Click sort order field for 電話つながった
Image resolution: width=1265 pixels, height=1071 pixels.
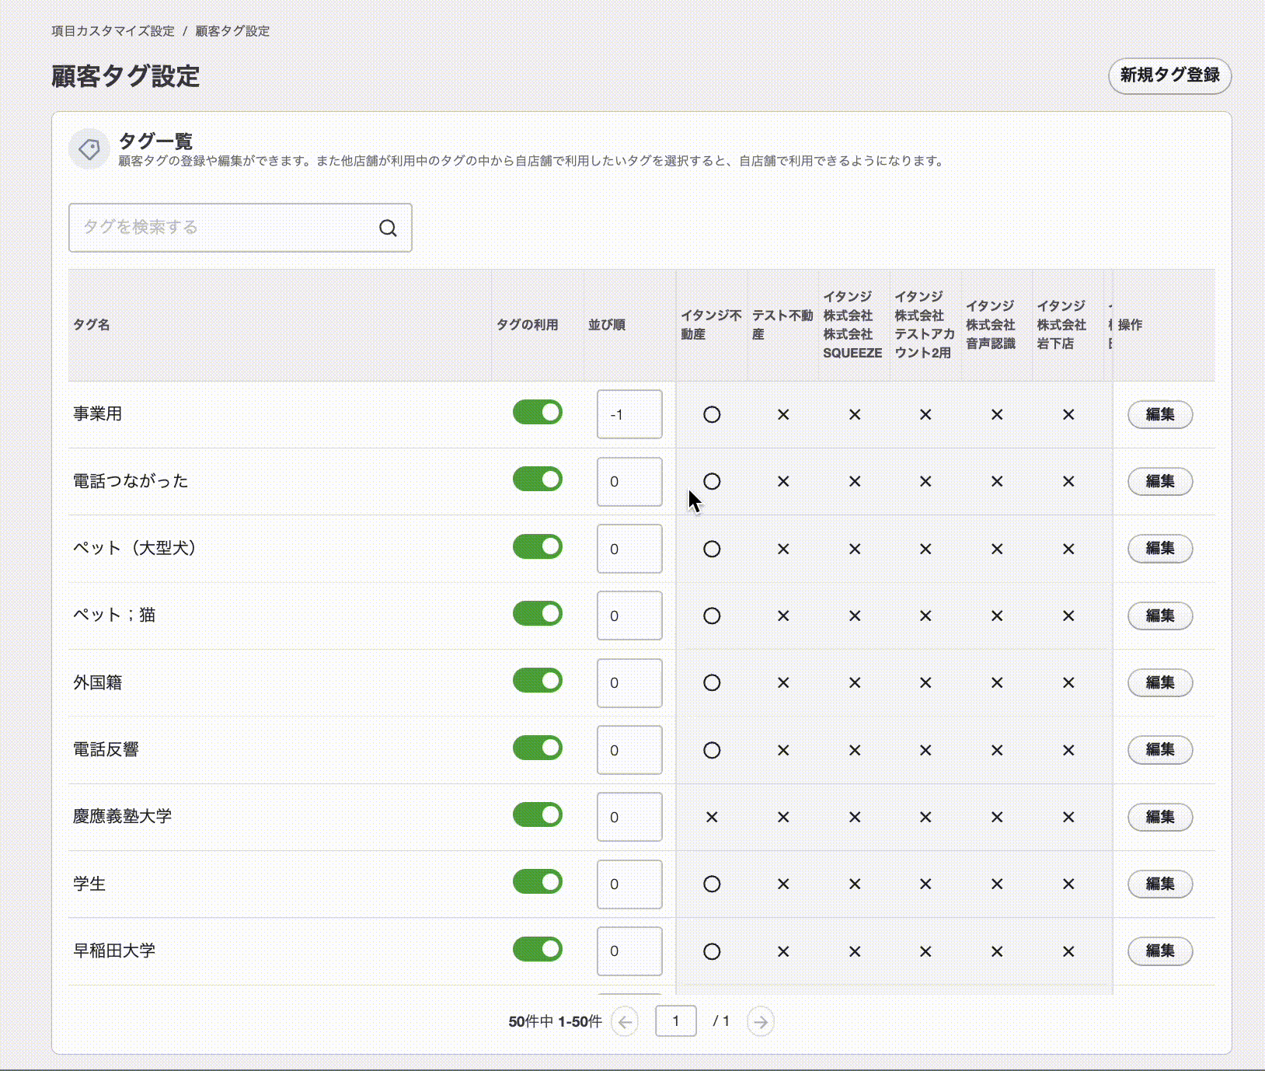629,481
